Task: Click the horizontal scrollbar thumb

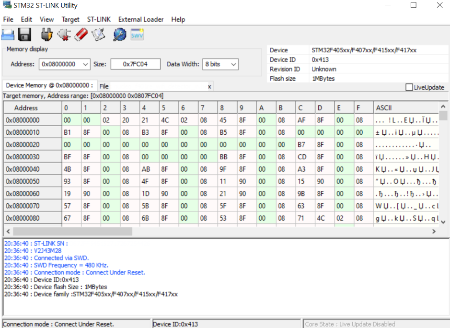Action: (73, 232)
